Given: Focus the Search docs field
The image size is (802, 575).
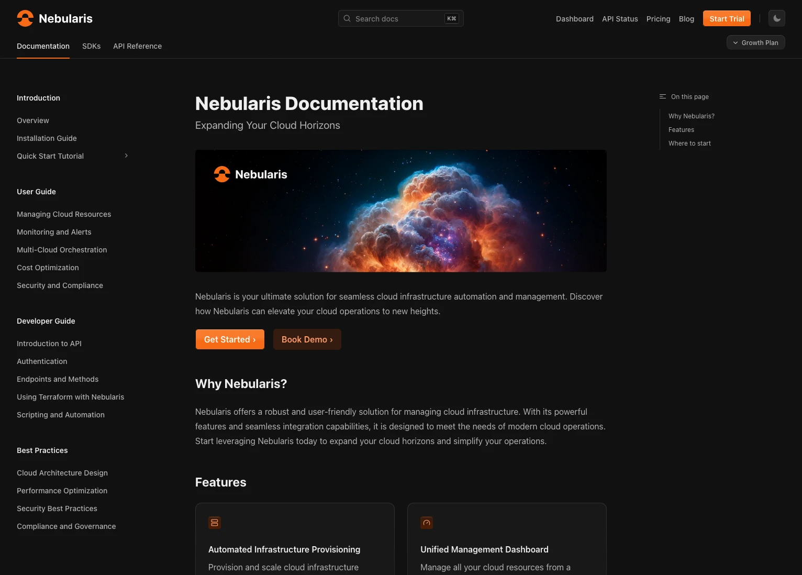Looking at the screenshot, I should [x=401, y=18].
